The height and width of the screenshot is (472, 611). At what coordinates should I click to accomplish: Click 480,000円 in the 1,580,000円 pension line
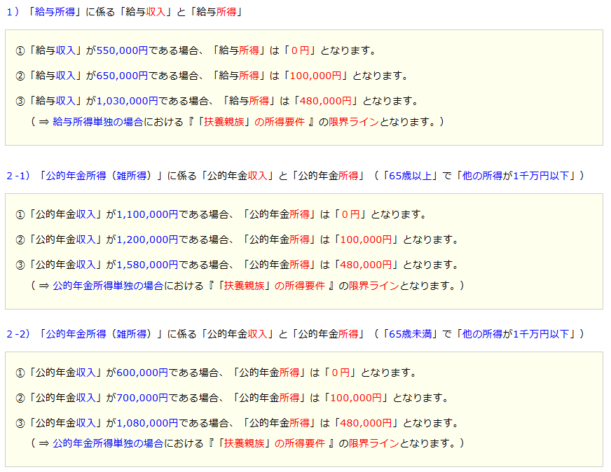point(366,265)
